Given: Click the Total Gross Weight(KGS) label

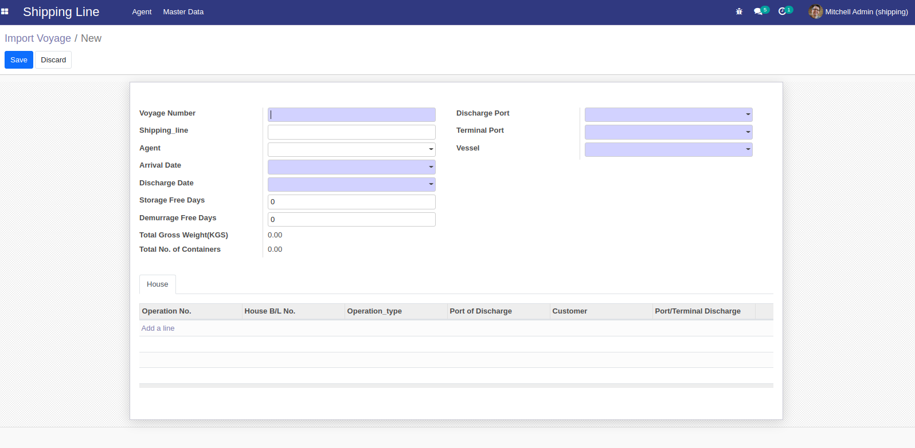Looking at the screenshot, I should (183, 235).
